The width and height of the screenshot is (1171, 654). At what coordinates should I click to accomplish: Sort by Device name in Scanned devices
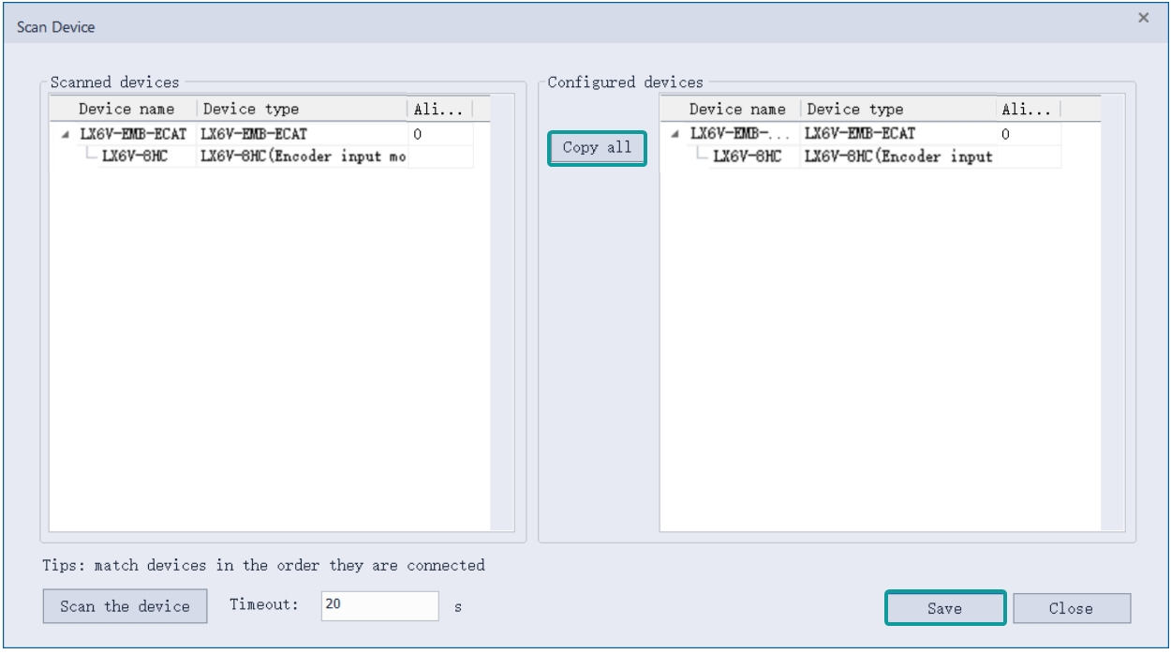tap(126, 109)
